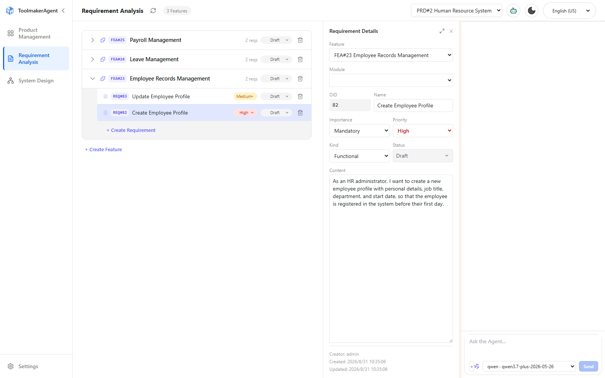Open the English (US) language dropdown
This screenshot has width=605, height=378.
click(x=569, y=11)
